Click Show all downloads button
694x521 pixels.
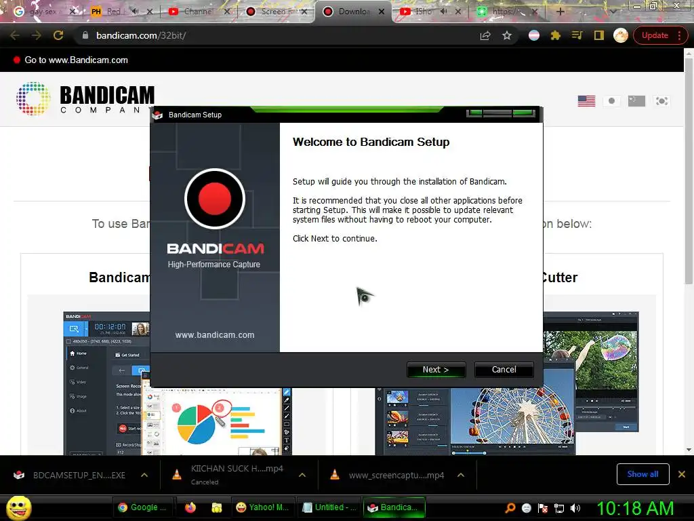(642, 474)
